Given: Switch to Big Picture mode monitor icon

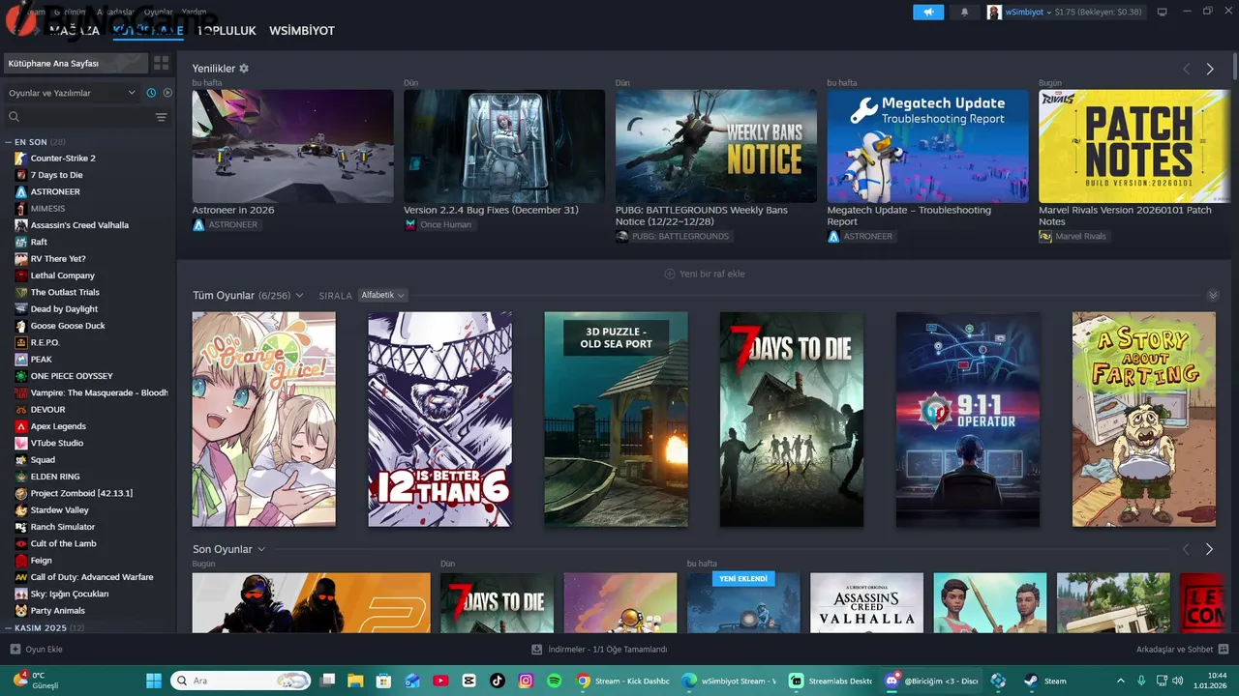Looking at the screenshot, I should click(x=1163, y=13).
